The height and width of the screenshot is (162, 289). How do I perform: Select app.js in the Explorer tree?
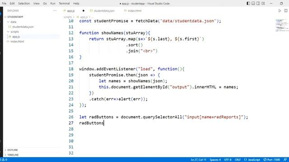pyautogui.click(x=16, y=36)
